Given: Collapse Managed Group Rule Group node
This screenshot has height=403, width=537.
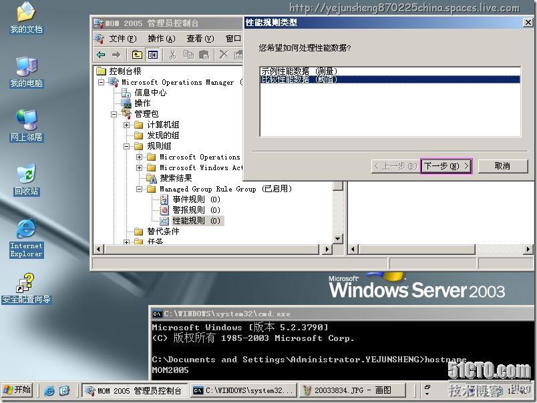Looking at the screenshot, I should (140, 189).
